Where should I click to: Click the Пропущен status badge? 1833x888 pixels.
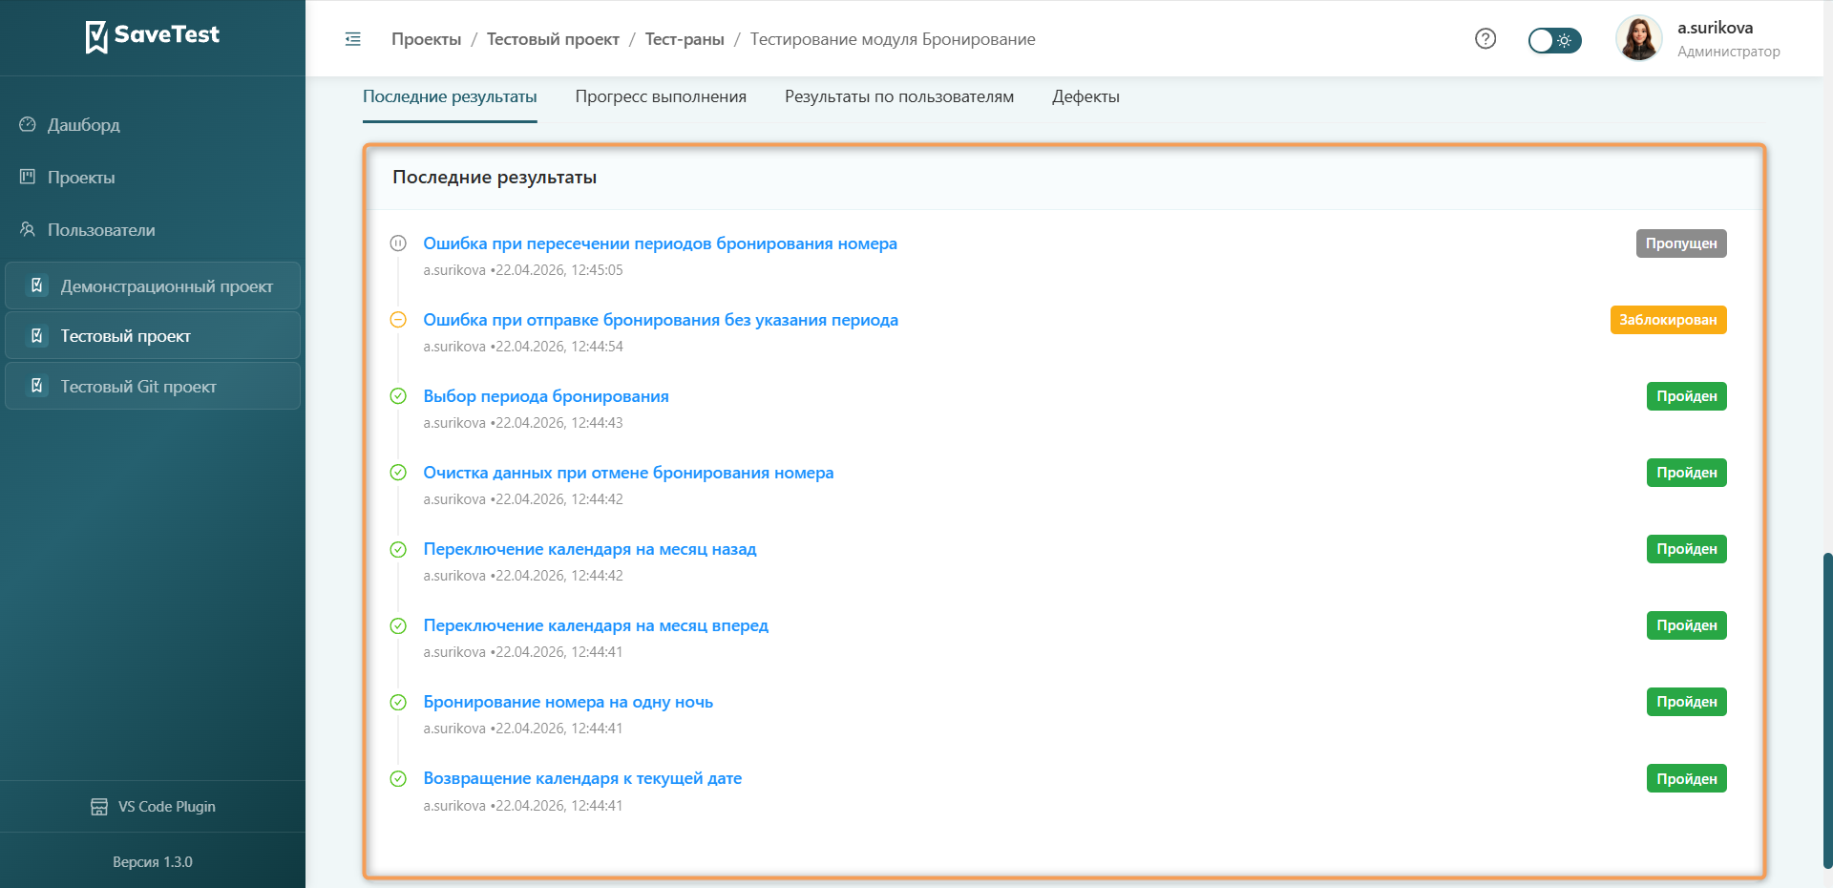pos(1681,243)
